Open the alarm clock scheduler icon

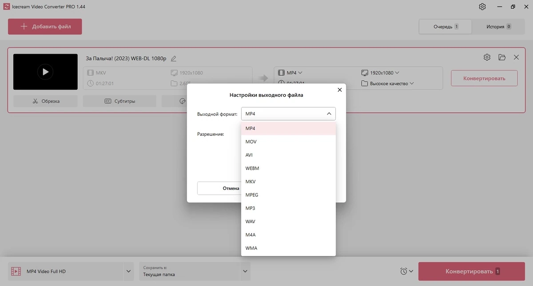point(406,271)
